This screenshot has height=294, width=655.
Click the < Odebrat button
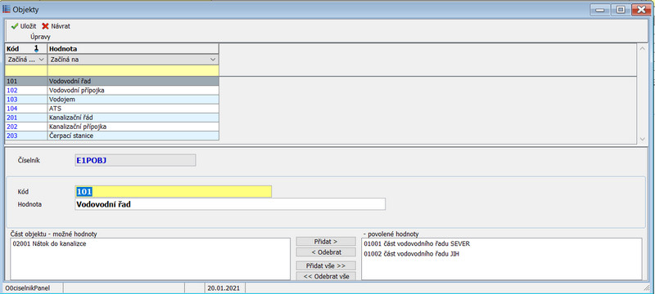[326, 252]
